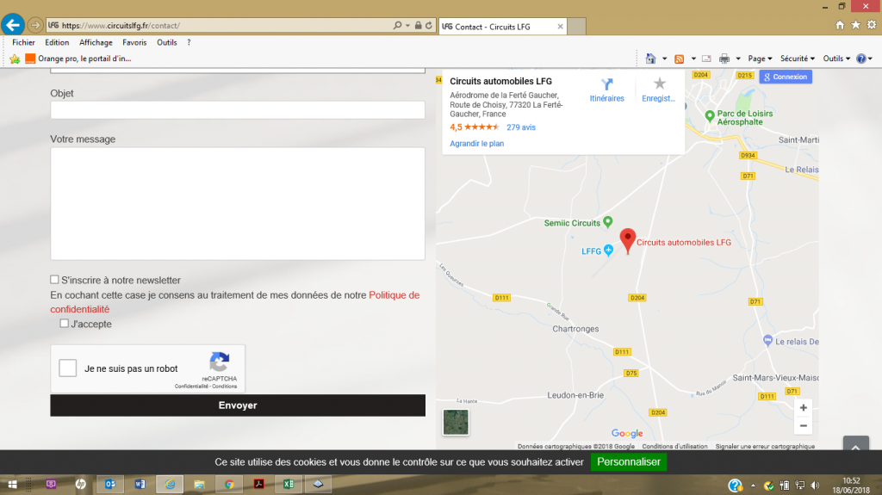The image size is (882, 495).
Task: Check the J'accepte checkbox
Action: coord(64,324)
